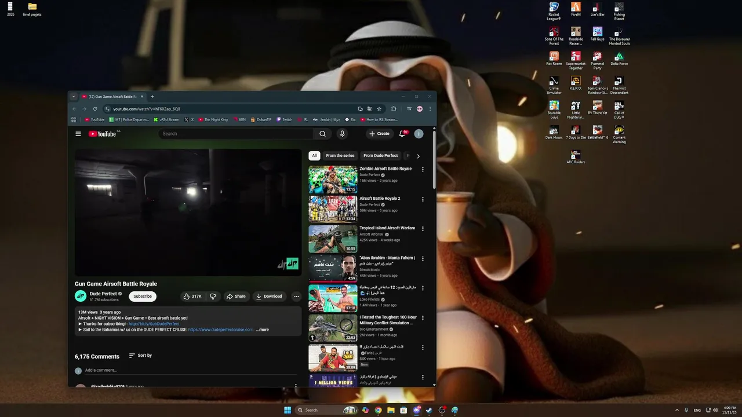Screen dimensions: 742x417
Task: Open Chrome tab search dropdown arrow
Action: (x=74, y=97)
